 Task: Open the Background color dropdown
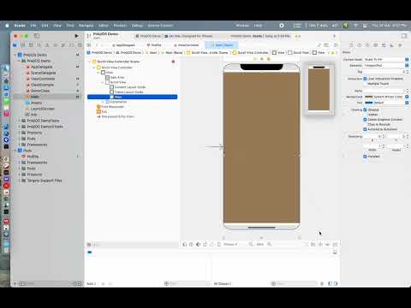(387, 97)
